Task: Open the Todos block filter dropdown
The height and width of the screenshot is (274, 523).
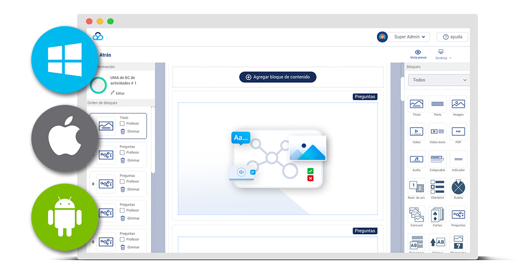Action: point(438,80)
